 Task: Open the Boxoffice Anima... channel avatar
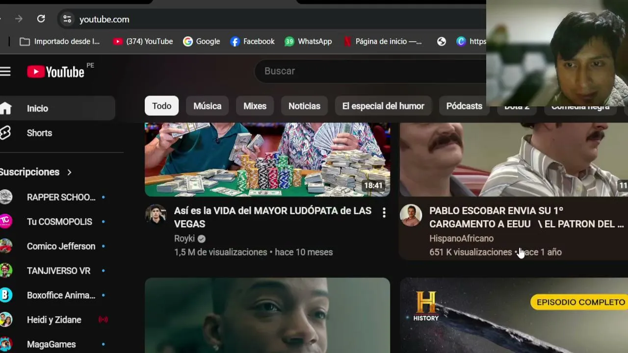click(5, 295)
